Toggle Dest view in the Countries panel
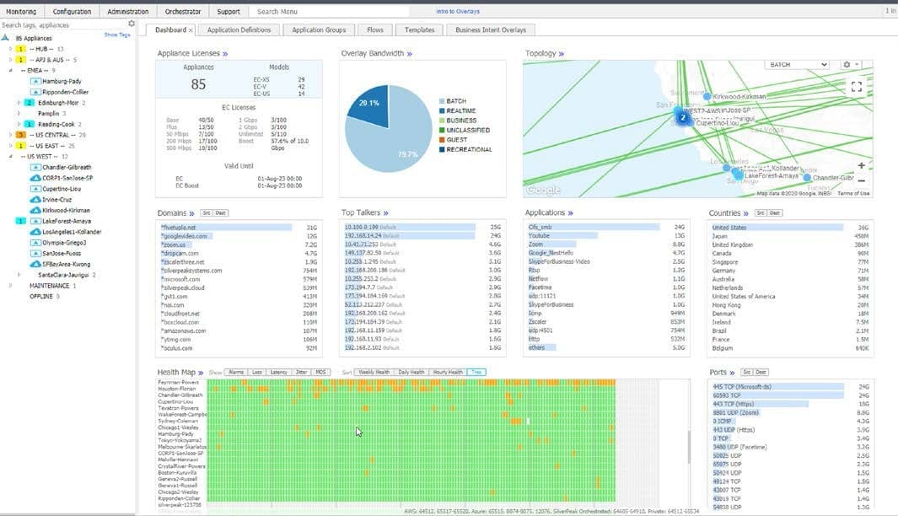The image size is (898, 516). click(x=777, y=212)
